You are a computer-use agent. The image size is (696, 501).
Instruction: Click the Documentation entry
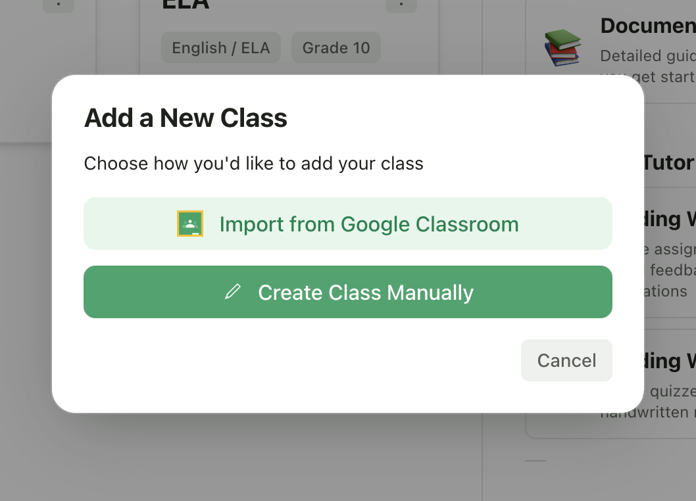point(647,26)
